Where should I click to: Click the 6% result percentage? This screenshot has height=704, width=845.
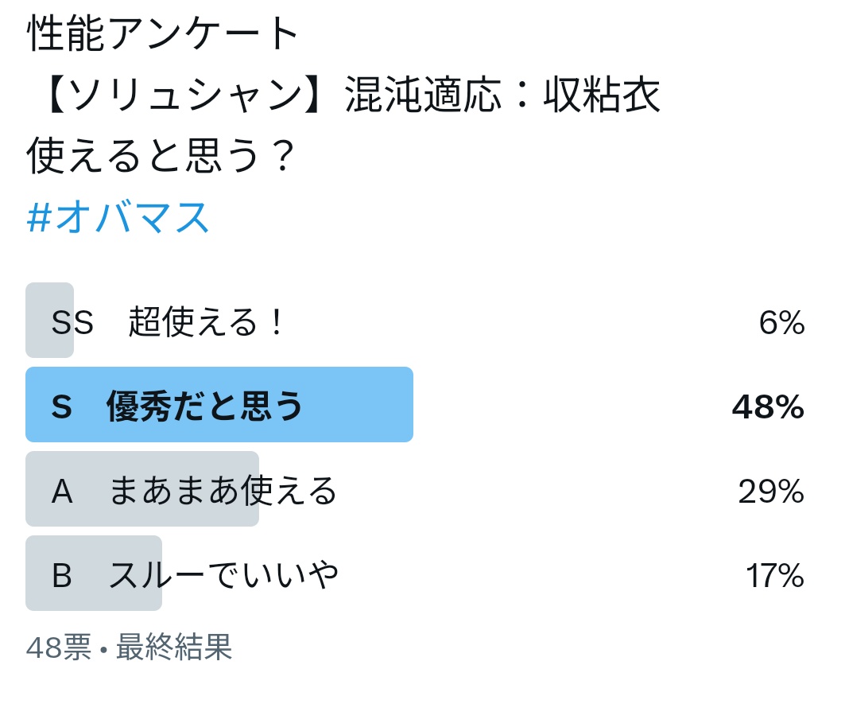tap(781, 323)
